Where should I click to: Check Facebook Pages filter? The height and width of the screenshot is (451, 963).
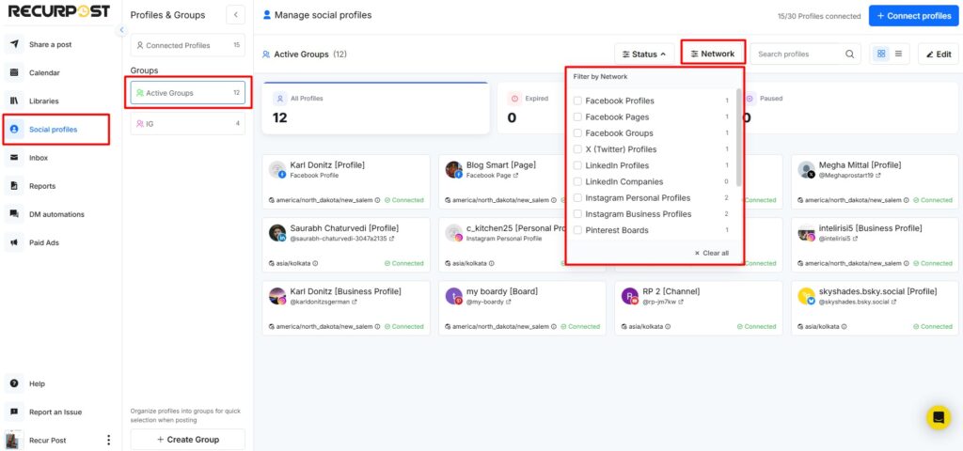(577, 117)
